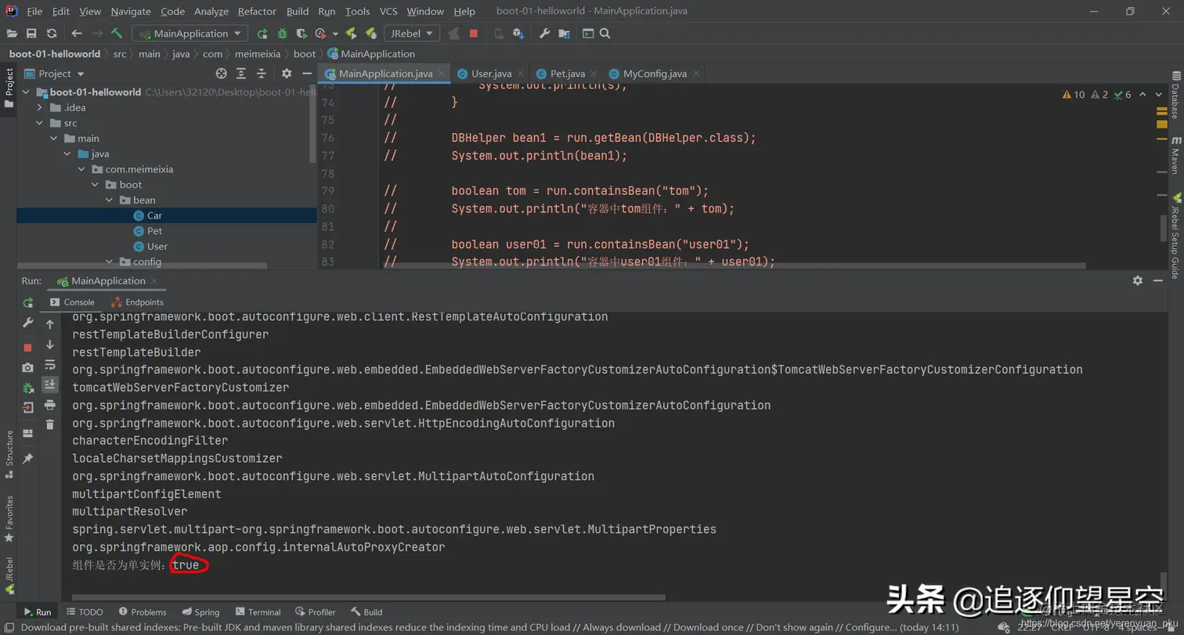Viewport: 1184px width, 635px height.
Task: Expand the .idea folder
Action: click(x=40, y=107)
